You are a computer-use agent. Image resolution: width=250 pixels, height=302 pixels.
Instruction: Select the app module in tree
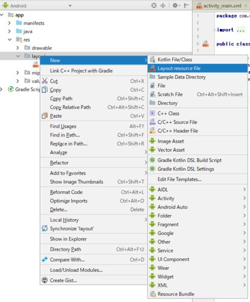(19, 15)
